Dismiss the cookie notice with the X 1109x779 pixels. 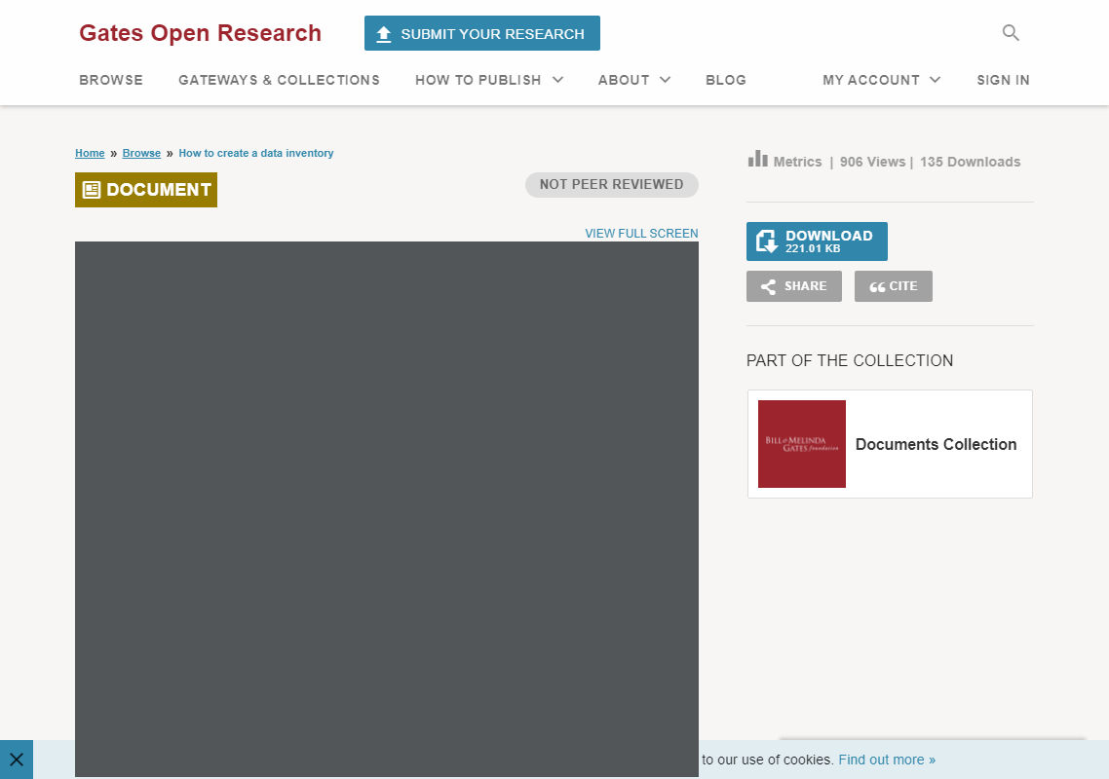[x=17, y=759]
